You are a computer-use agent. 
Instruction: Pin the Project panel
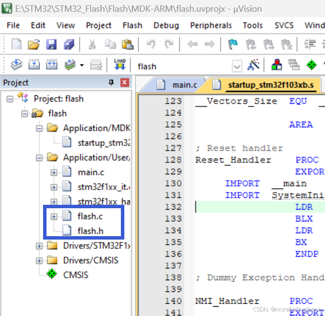pyautogui.click(x=111, y=83)
